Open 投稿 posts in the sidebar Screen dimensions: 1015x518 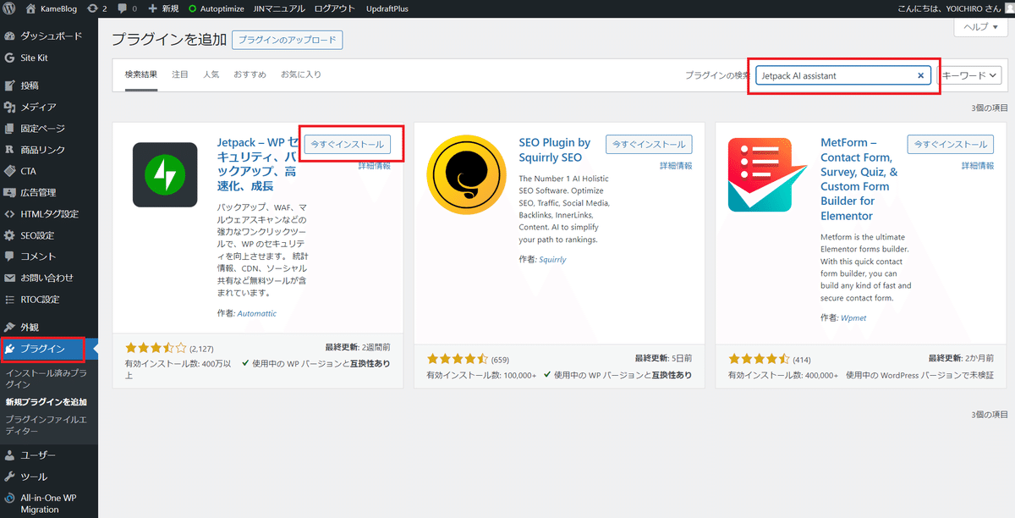point(49,85)
